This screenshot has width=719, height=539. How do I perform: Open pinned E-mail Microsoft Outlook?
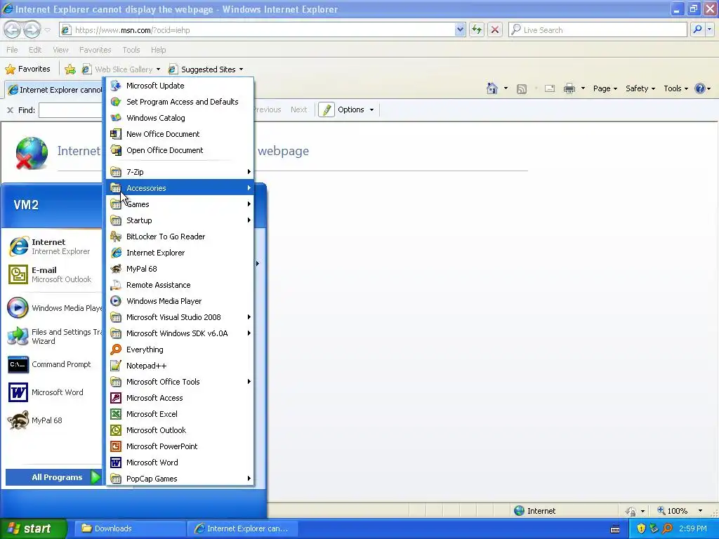coord(54,274)
